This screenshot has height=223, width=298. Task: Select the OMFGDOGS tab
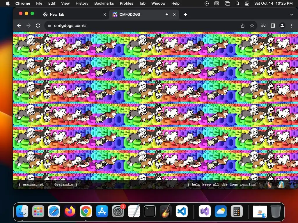tap(144, 15)
